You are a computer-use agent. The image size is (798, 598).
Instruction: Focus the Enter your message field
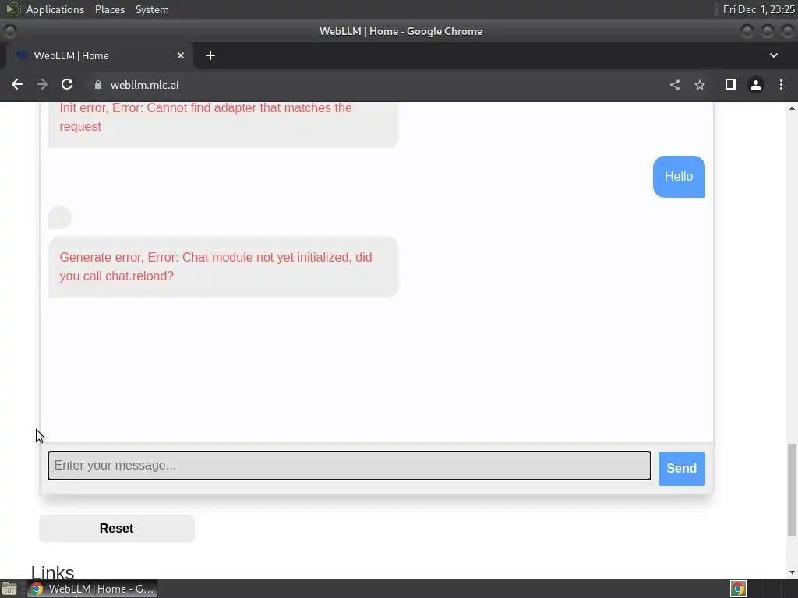[349, 466]
